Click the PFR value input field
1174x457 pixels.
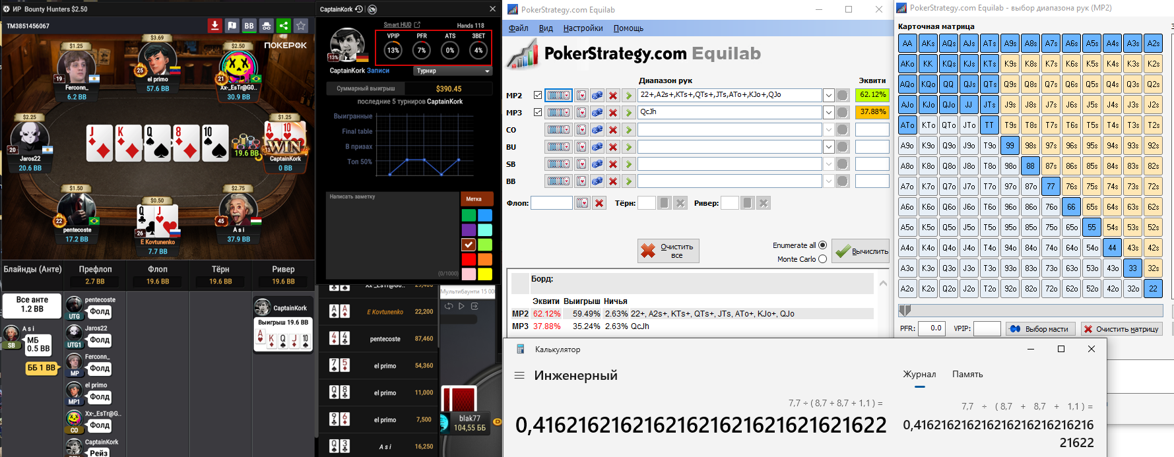[932, 328]
